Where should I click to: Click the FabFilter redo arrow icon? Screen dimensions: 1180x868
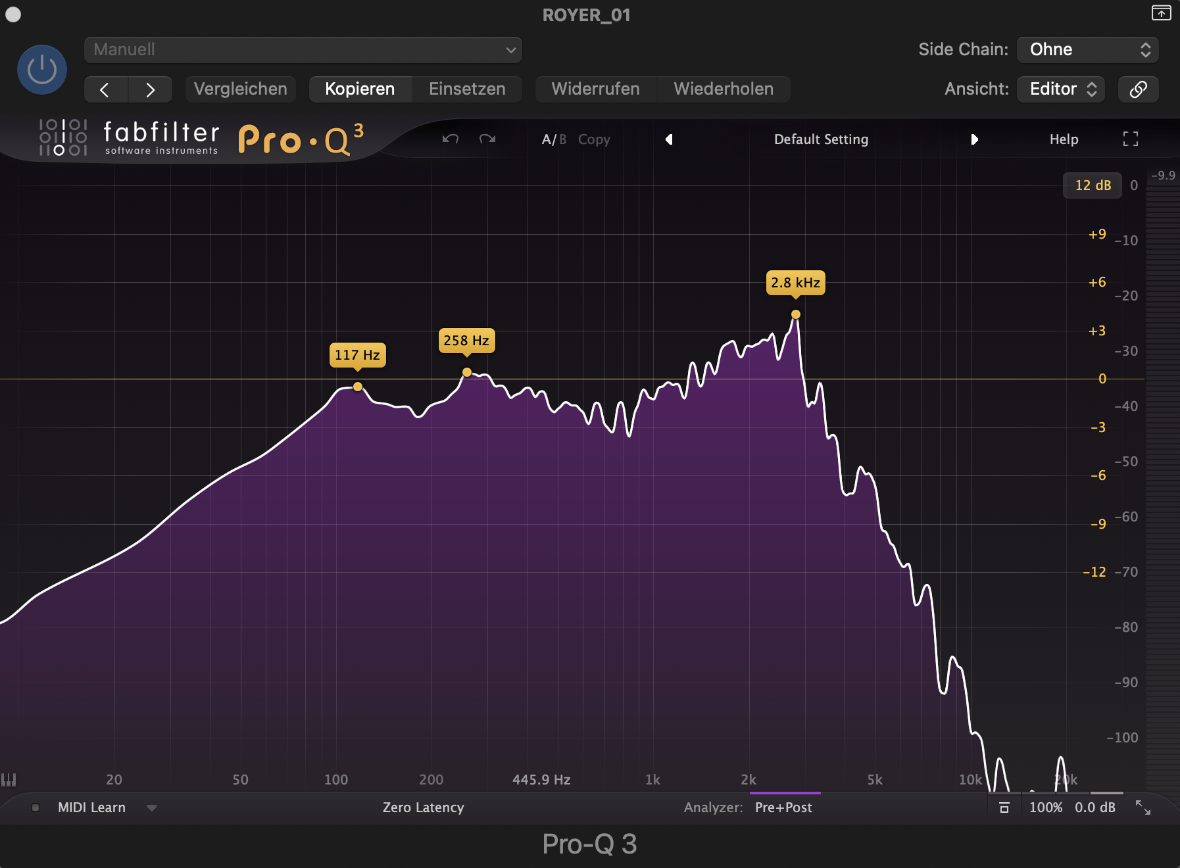tap(487, 139)
